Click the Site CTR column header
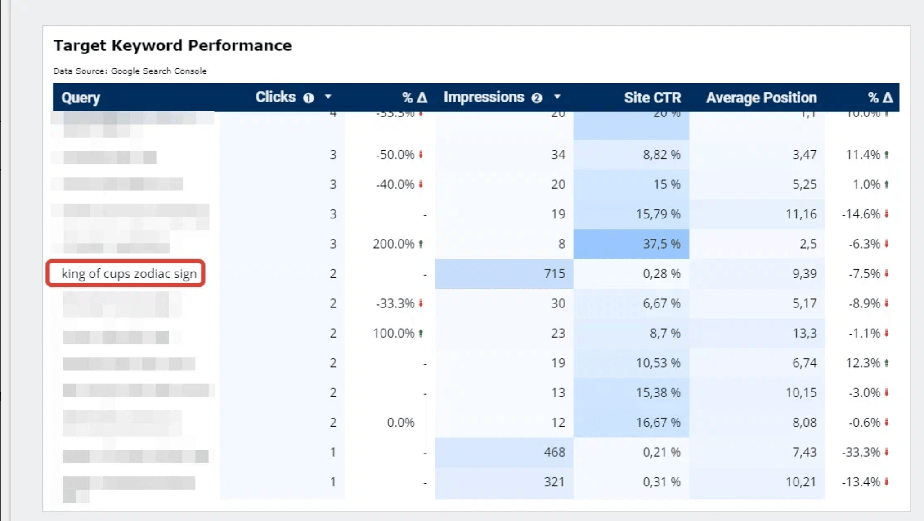The height and width of the screenshot is (521, 924). pos(652,98)
